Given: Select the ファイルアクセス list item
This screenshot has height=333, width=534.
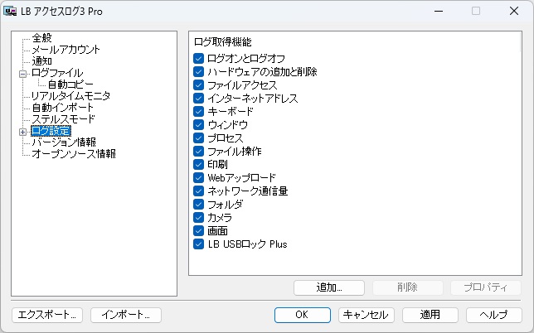Looking at the screenshot, I should pyautogui.click(x=242, y=85).
